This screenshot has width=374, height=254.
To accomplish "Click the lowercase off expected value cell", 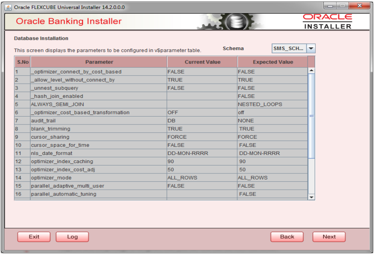I will click(272, 113).
